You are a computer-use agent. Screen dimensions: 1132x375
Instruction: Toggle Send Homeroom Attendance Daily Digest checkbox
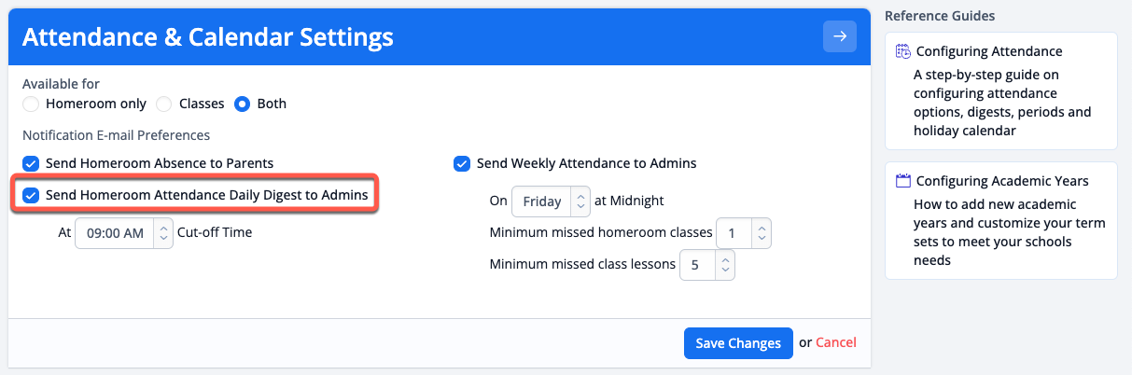[x=31, y=195]
